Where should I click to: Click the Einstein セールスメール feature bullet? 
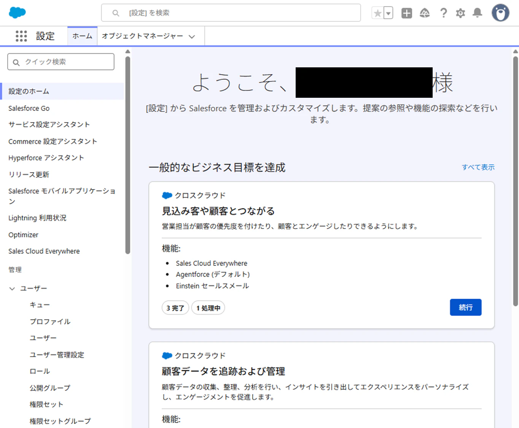coord(212,286)
